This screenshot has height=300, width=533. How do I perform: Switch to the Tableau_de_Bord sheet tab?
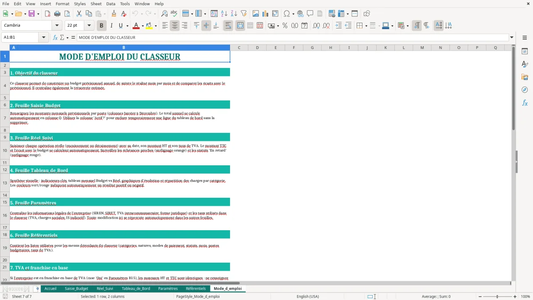tap(136, 288)
